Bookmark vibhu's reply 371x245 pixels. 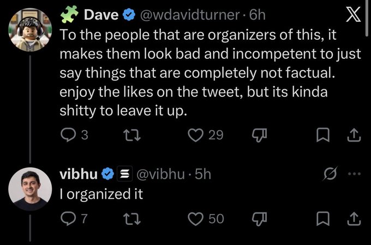coord(323,218)
